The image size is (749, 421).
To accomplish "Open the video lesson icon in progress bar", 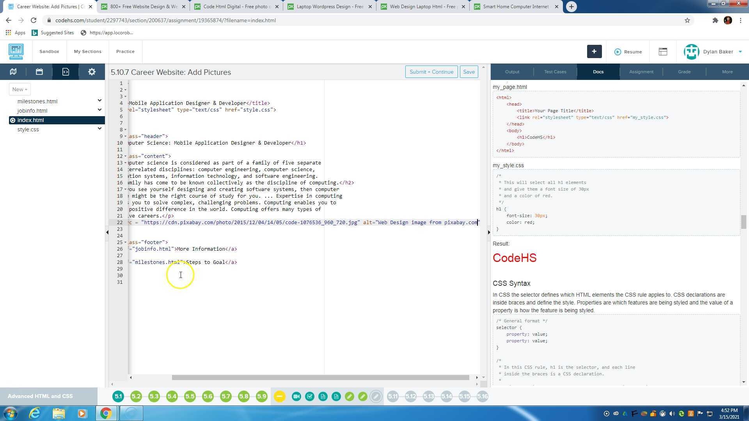I will coord(296,396).
